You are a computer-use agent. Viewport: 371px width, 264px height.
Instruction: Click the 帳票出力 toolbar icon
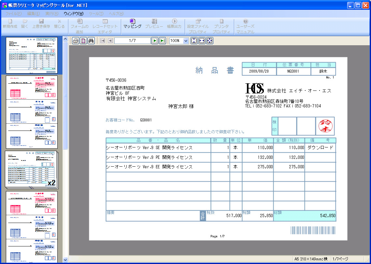coord(174,24)
